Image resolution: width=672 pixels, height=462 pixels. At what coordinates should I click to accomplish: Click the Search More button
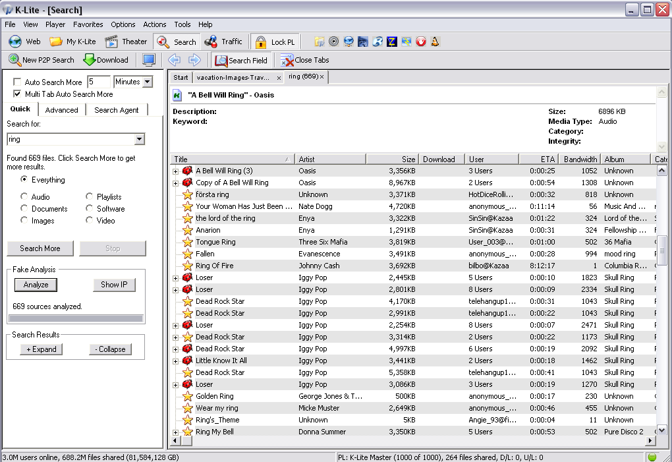(x=40, y=248)
